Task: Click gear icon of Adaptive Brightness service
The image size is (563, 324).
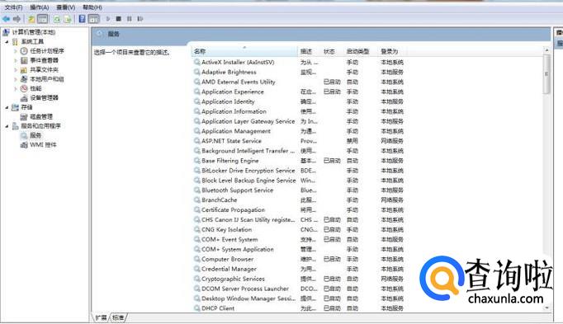Action: coord(197,72)
